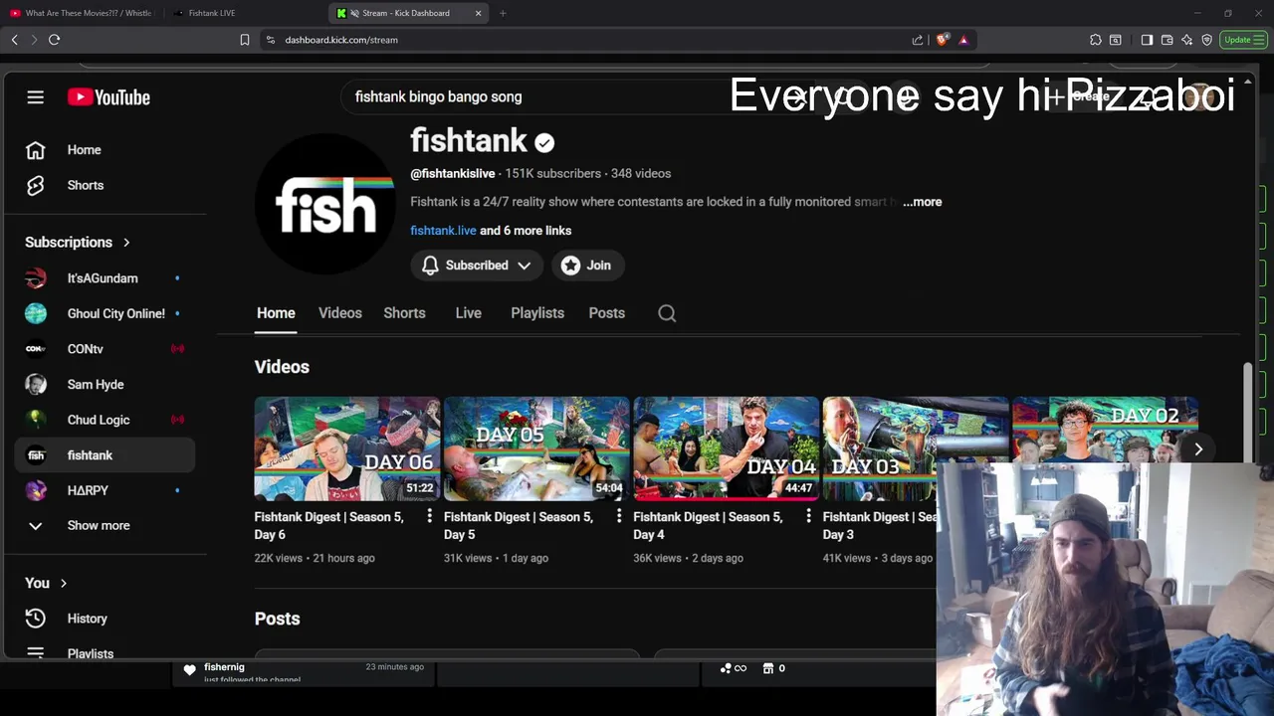The image size is (1274, 716).
Task: Open options for Season 5, Day 6 video
Action: (430, 516)
